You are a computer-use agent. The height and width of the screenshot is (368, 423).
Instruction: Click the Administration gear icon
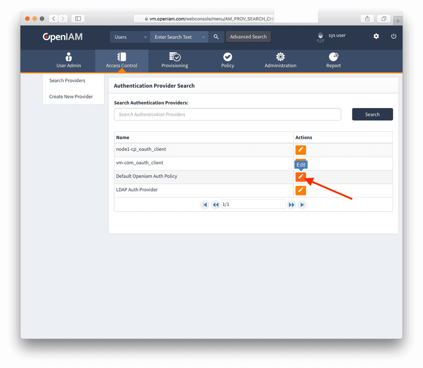click(x=280, y=57)
